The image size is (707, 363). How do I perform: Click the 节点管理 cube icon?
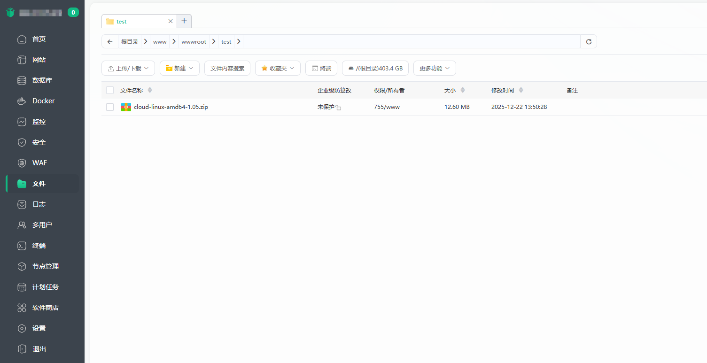(22, 266)
